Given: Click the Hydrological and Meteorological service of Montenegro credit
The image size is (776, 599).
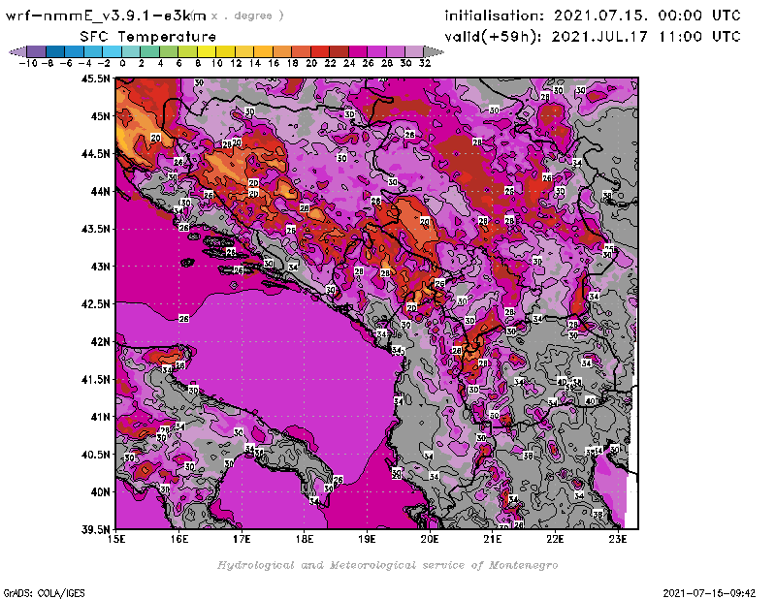Looking at the screenshot, I should tap(387, 565).
